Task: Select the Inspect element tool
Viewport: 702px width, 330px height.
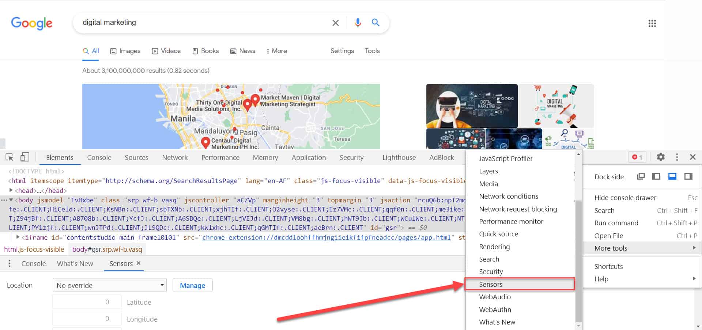Action: coord(10,157)
